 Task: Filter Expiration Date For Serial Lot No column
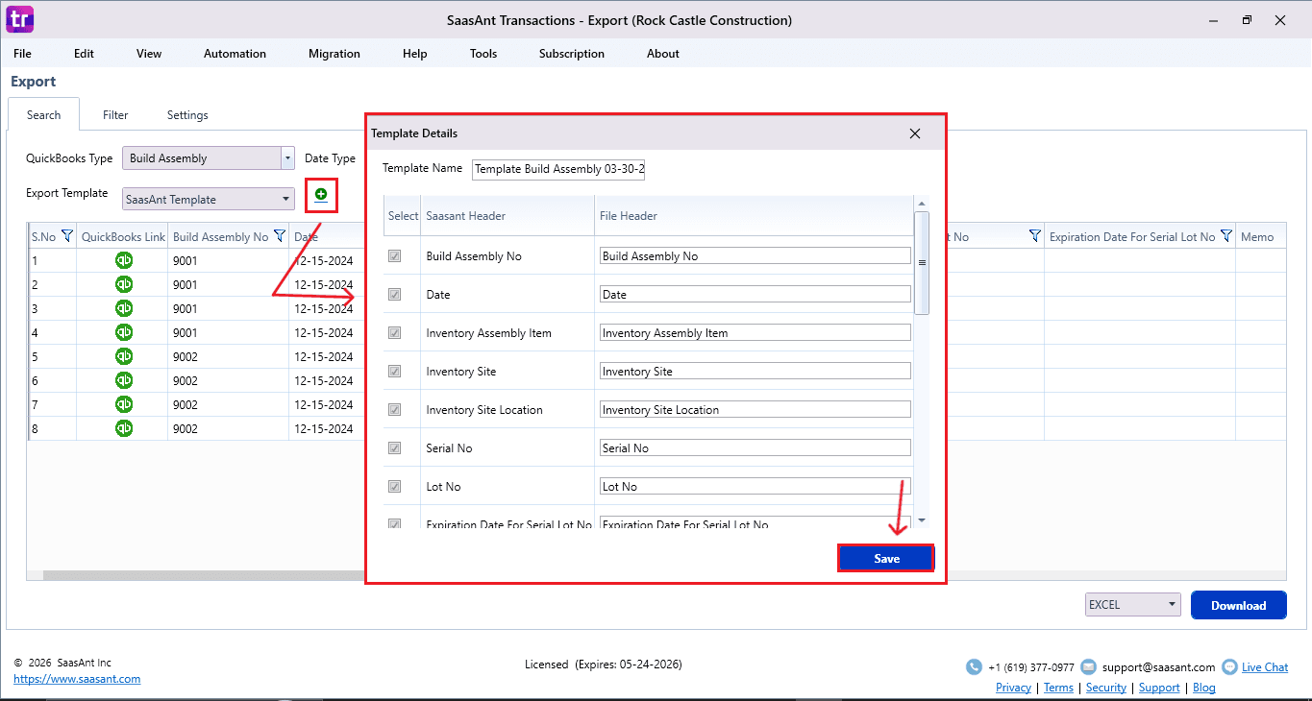pos(1226,236)
